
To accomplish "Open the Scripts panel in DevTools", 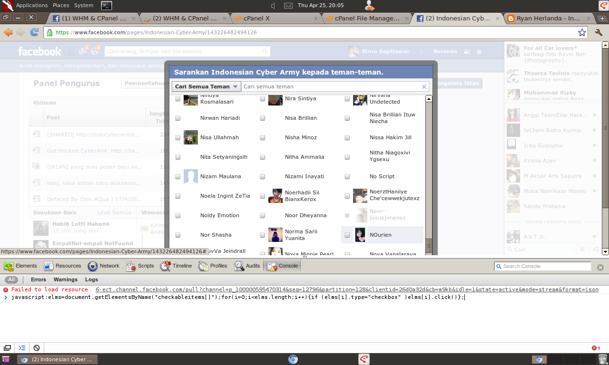I will point(140,266).
